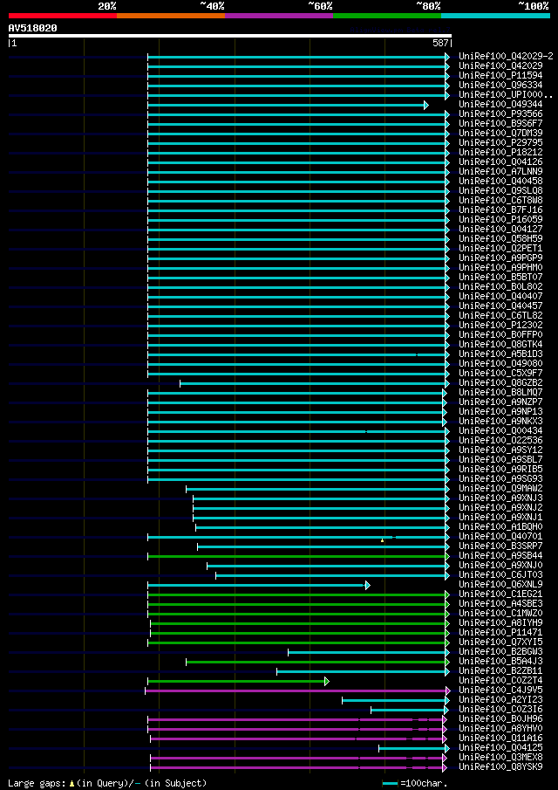
Task: Open the UniRef100_P16059 hit label
Action: [500, 220]
